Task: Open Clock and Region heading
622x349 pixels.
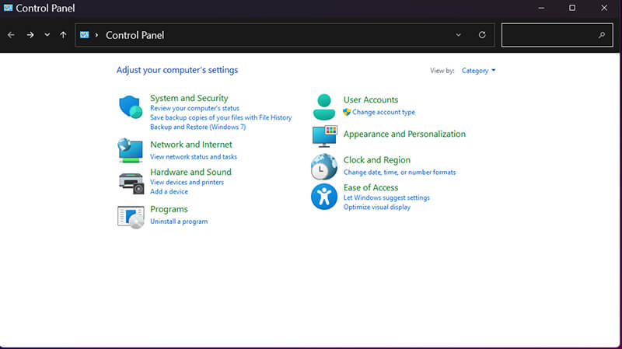Action: pos(377,160)
